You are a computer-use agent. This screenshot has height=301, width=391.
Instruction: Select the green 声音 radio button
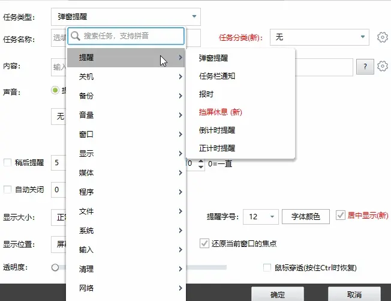pos(55,90)
